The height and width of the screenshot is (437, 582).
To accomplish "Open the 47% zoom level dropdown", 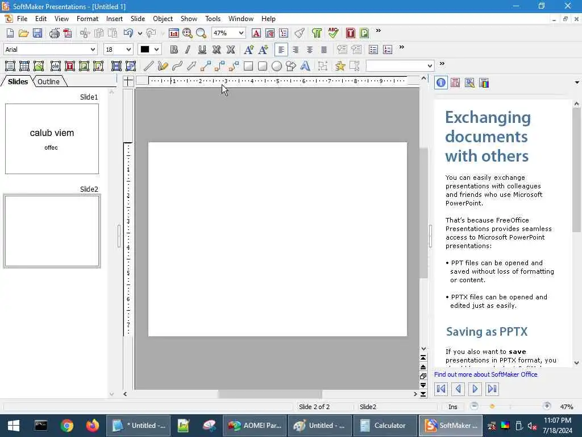I will 241,33.
